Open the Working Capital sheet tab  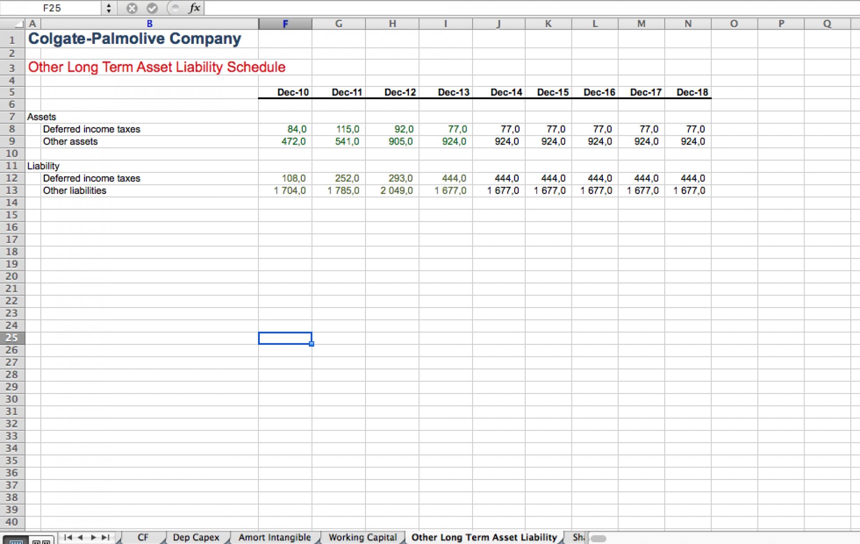(363, 537)
